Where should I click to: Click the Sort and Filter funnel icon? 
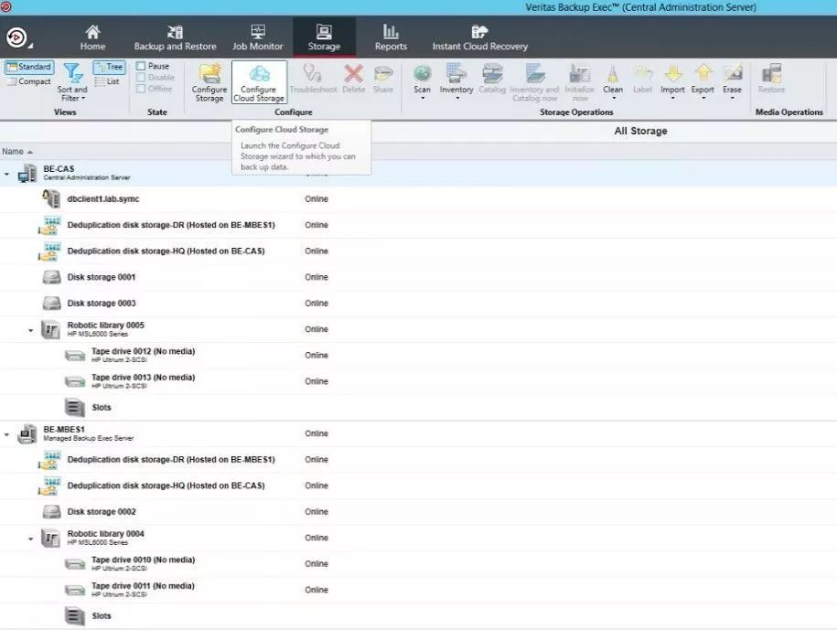pos(72,73)
